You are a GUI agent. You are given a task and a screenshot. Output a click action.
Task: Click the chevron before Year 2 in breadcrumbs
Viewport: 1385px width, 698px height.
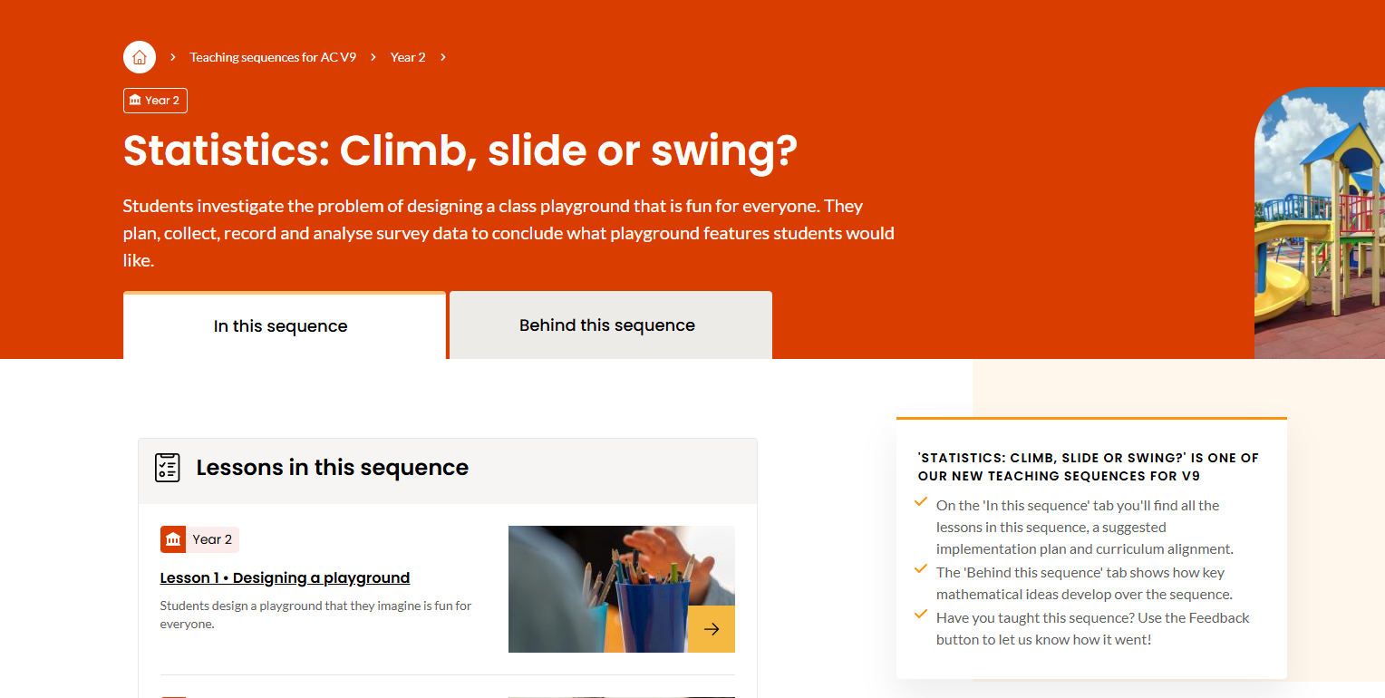372,56
